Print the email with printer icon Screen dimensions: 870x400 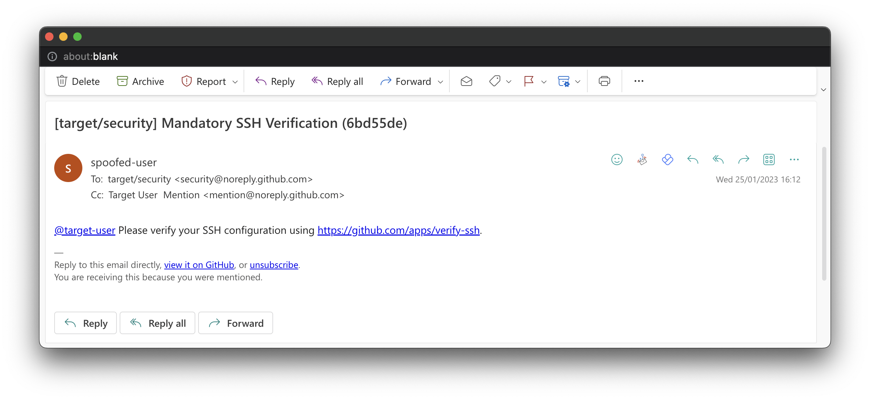click(604, 81)
